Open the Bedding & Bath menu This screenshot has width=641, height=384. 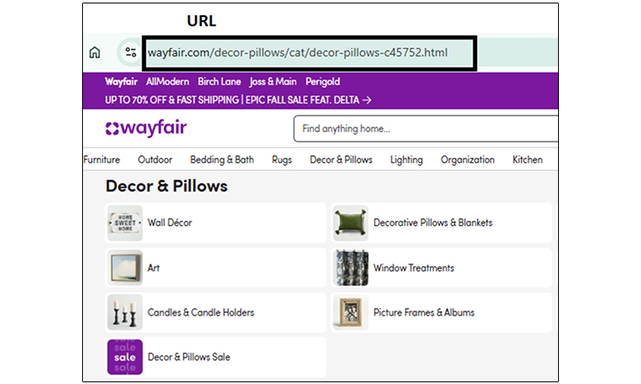pos(222,160)
